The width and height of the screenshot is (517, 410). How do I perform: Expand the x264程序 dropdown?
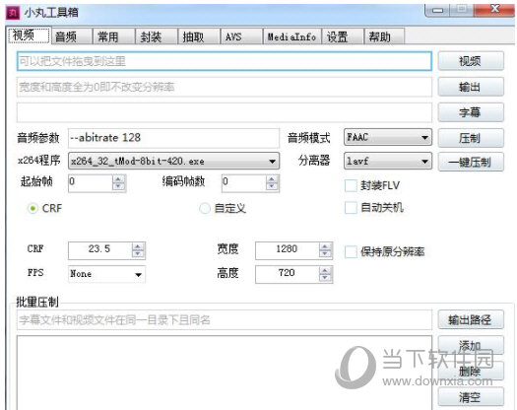pos(173,161)
